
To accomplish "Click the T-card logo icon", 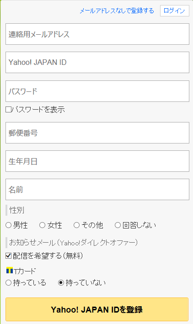I will click(x=10, y=270).
